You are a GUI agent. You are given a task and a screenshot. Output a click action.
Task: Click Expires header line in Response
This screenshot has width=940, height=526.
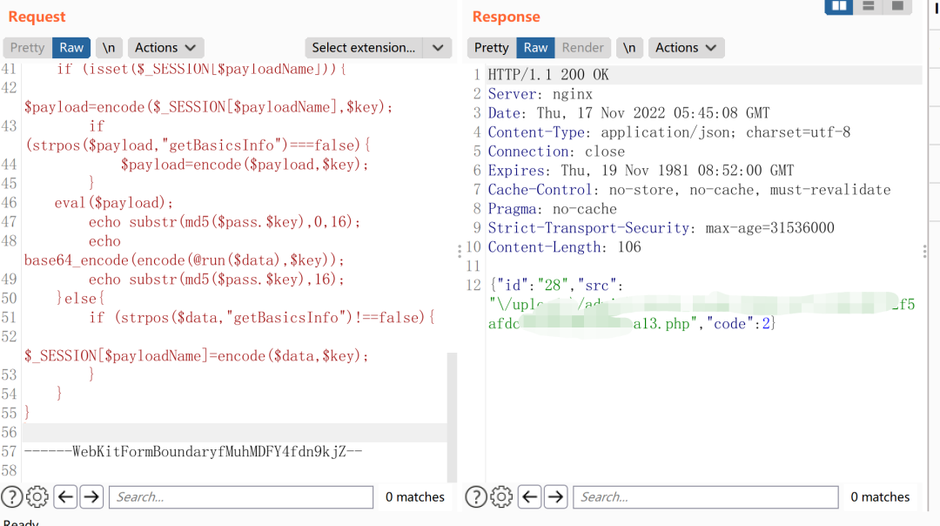[641, 171]
